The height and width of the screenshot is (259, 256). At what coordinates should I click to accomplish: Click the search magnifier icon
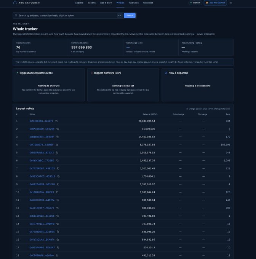click(x=16, y=16)
